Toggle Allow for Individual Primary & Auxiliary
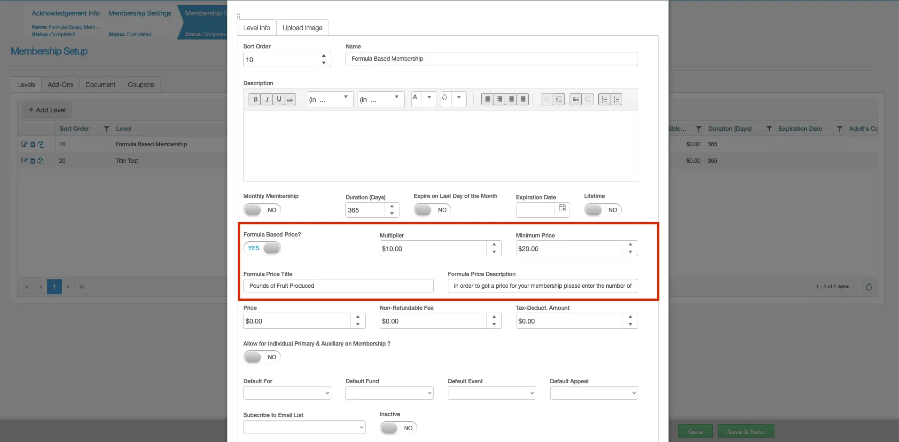The width and height of the screenshot is (899, 442). click(262, 357)
